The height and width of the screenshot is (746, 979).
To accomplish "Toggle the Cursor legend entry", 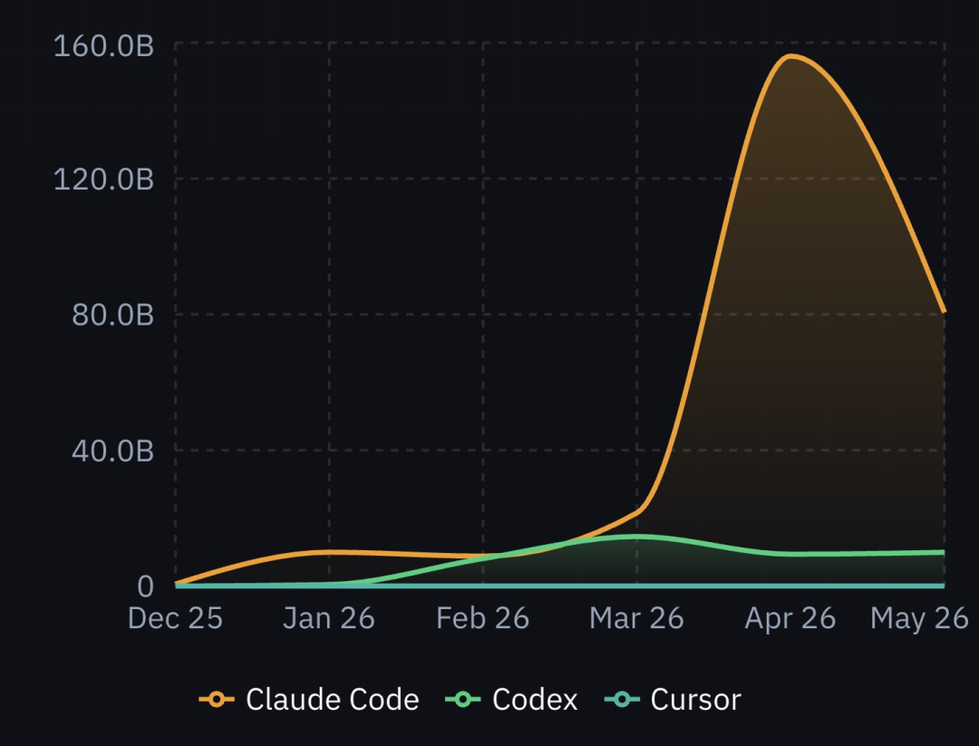I will click(x=673, y=699).
